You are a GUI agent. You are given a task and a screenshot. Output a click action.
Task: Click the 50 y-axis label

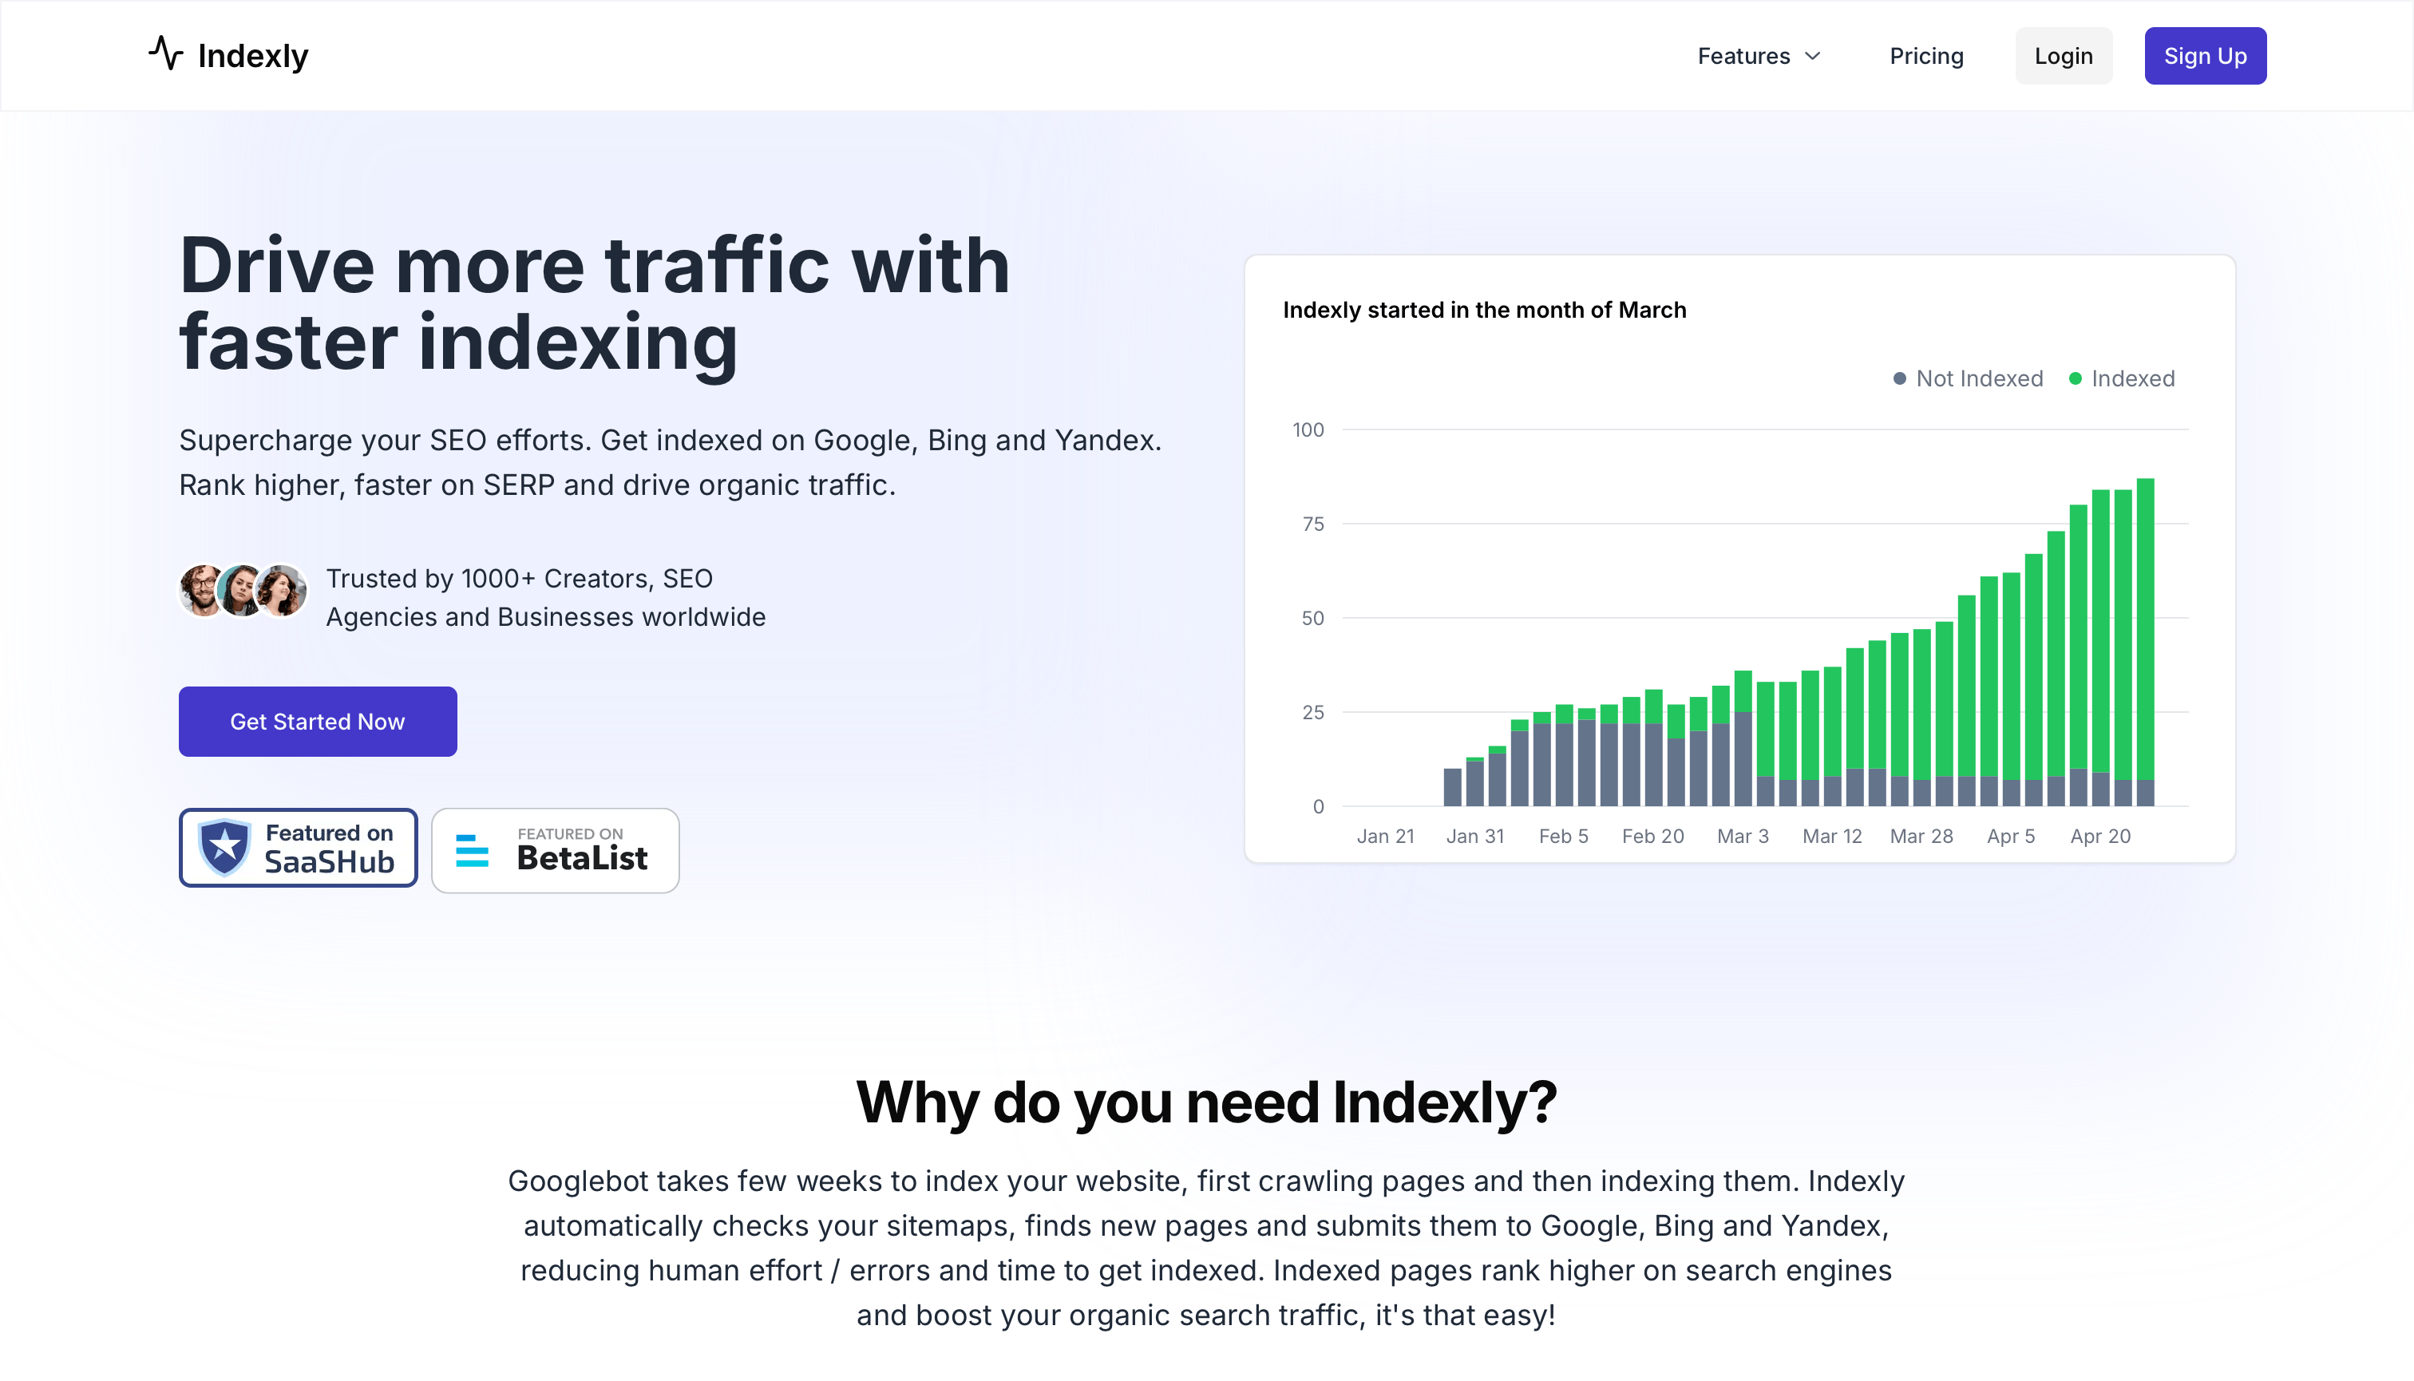tap(1312, 619)
